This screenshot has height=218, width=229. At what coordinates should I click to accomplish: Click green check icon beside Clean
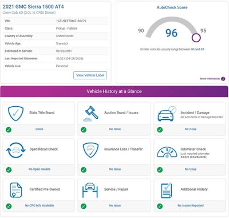click(9, 130)
